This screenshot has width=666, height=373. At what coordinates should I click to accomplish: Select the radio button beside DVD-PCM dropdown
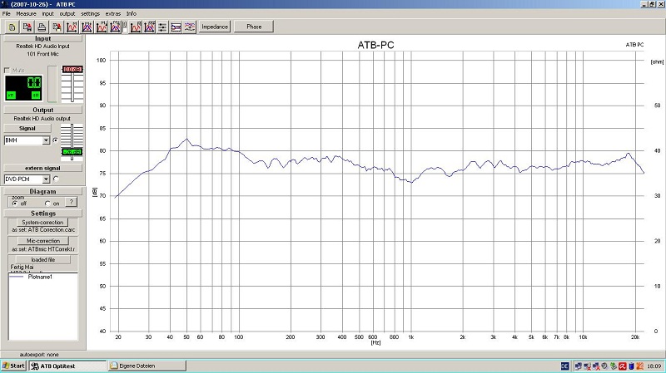(x=56, y=178)
